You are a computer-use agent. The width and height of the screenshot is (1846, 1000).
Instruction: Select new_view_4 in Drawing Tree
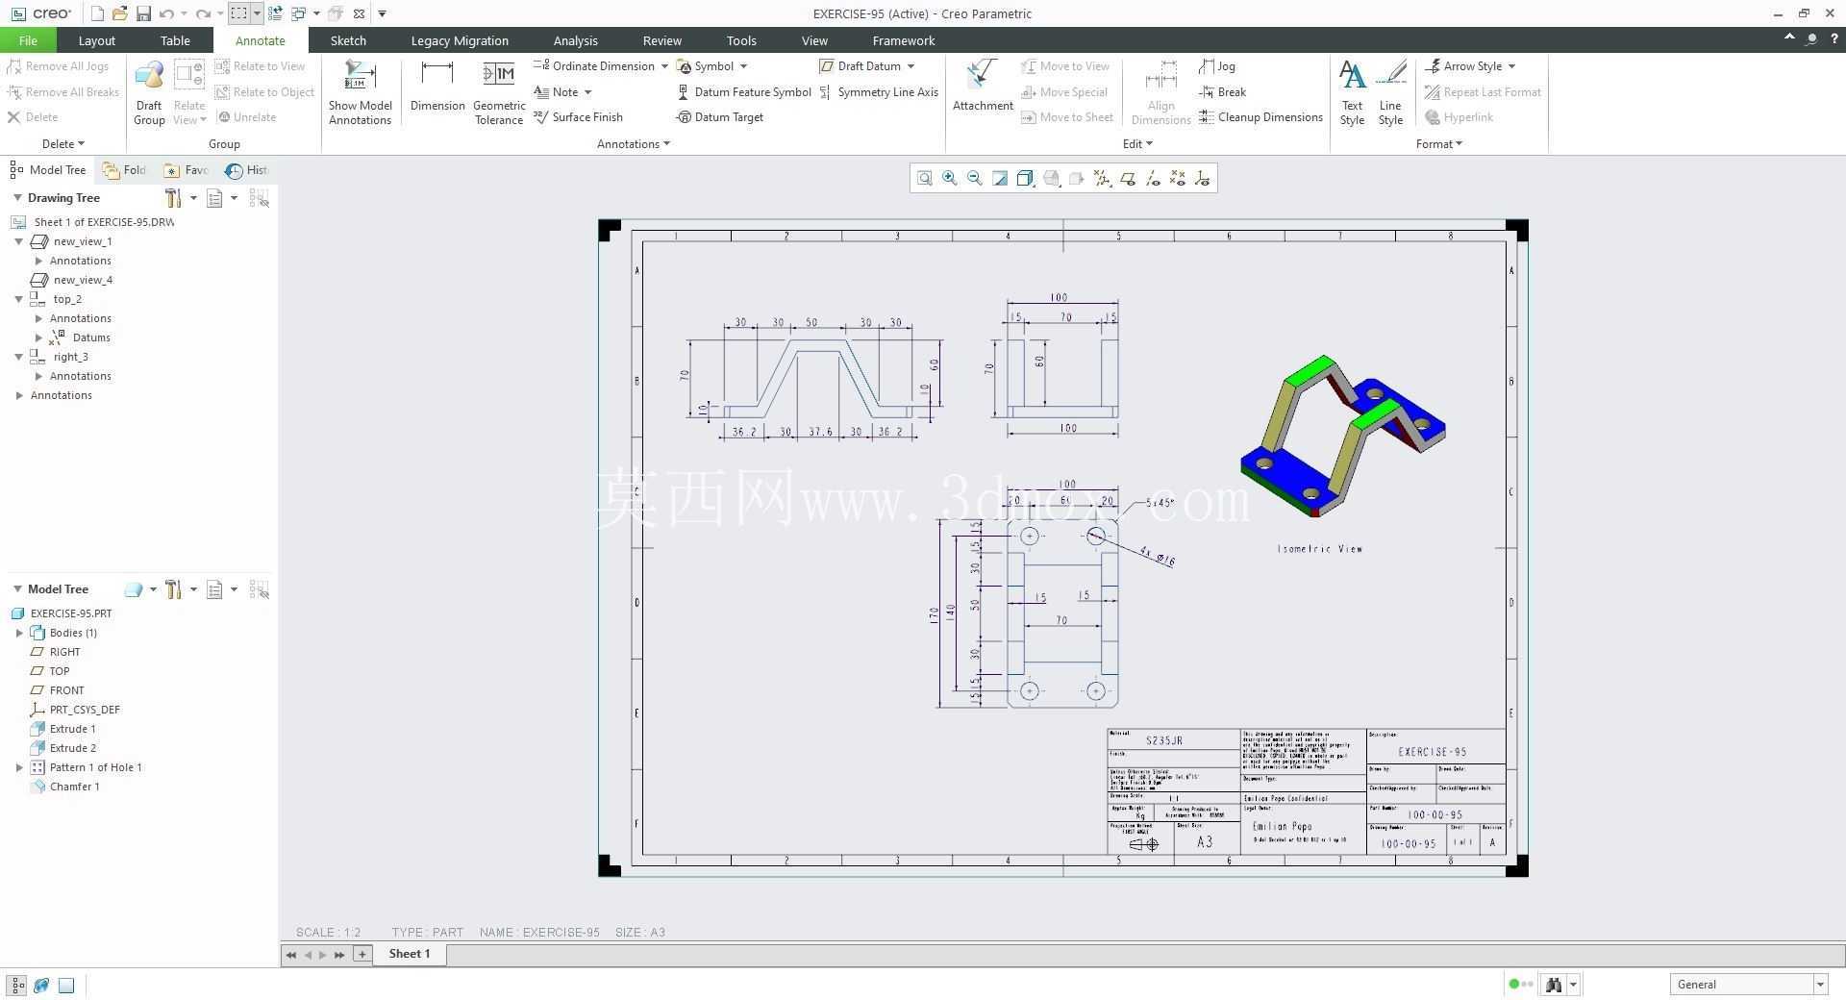click(x=72, y=280)
